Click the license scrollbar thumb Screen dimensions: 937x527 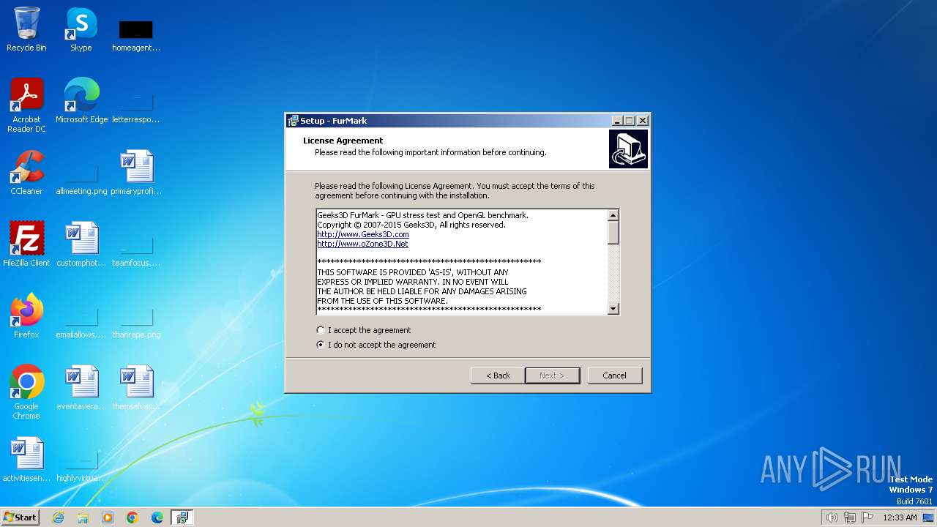click(x=613, y=233)
